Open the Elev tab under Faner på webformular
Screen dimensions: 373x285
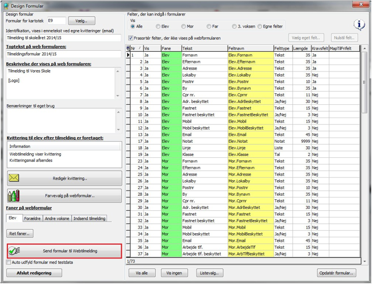(14, 218)
